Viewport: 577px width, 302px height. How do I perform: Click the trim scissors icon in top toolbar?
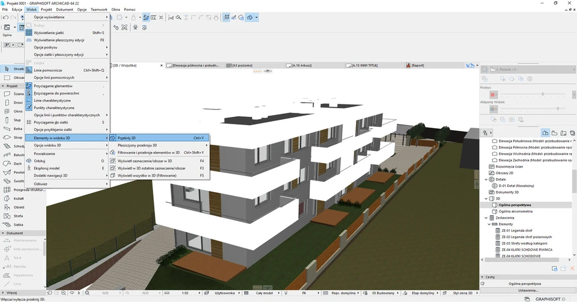(x=171, y=17)
